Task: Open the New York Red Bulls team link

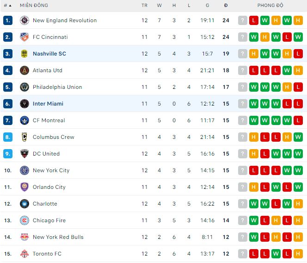Action: (58, 237)
